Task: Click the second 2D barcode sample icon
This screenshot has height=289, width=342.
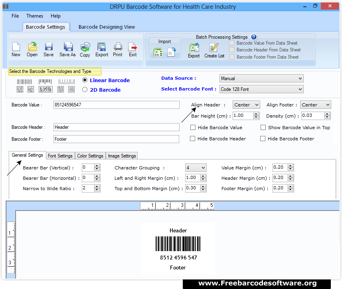Action: pos(31,89)
